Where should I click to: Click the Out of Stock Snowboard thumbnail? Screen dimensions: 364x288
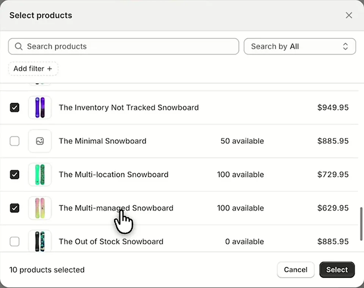tap(40, 241)
